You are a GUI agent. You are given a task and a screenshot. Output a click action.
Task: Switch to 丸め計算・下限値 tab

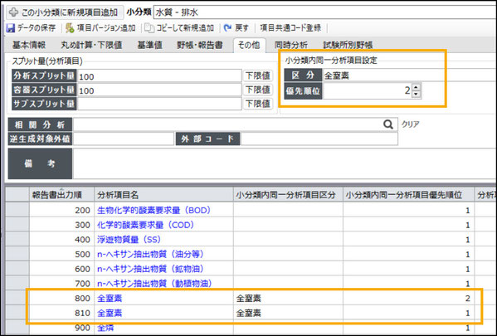[91, 45]
